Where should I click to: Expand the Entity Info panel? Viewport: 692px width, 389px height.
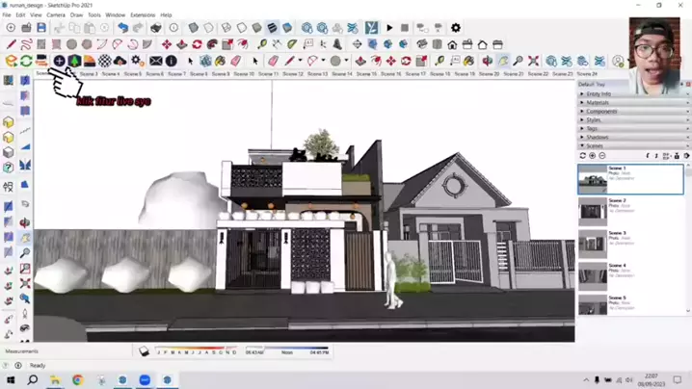click(598, 94)
